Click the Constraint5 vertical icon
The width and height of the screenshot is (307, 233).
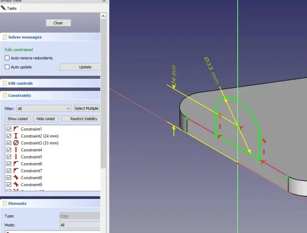coord(16,157)
